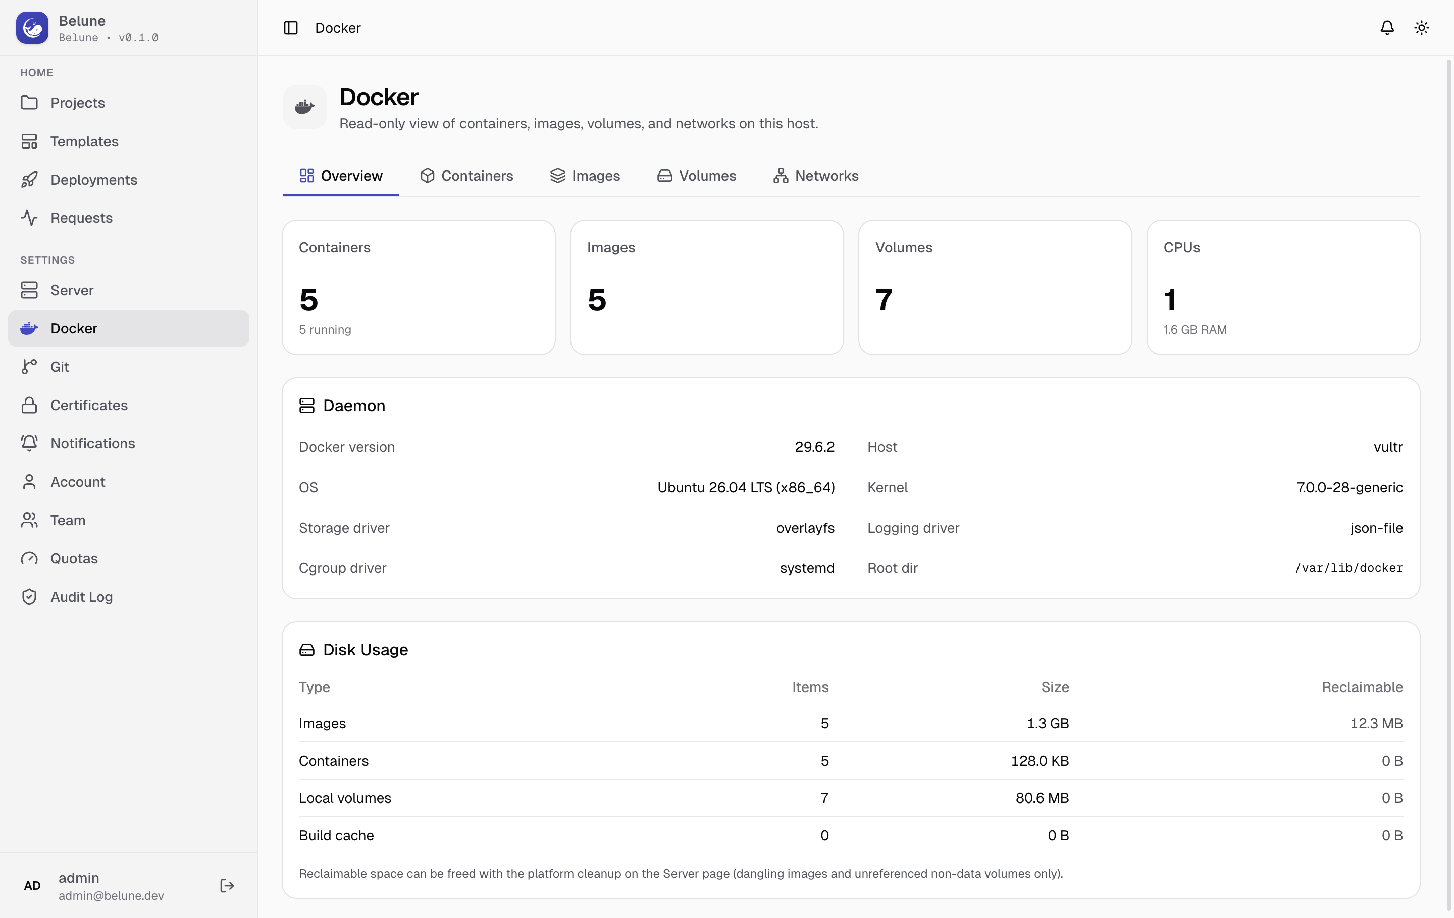The width and height of the screenshot is (1454, 918).
Task: Open the Images tab
Action: (585, 176)
